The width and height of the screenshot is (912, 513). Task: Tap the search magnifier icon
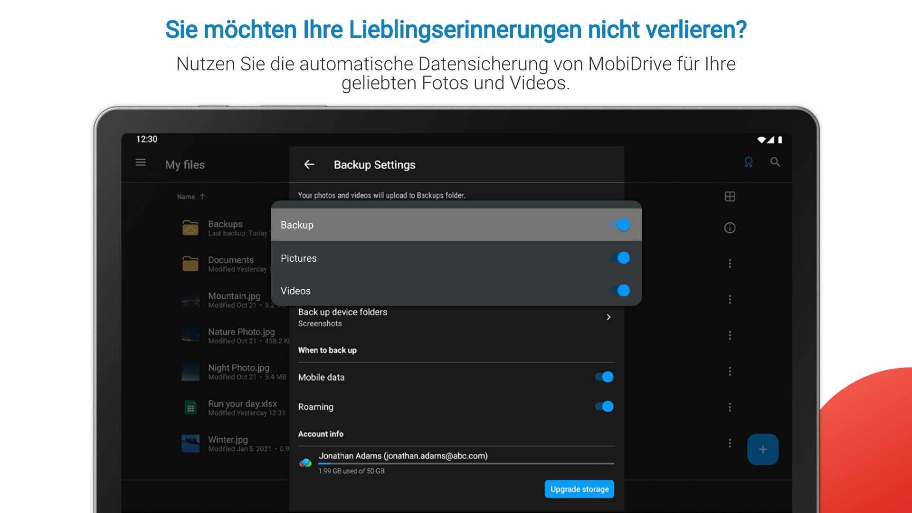[x=775, y=162]
